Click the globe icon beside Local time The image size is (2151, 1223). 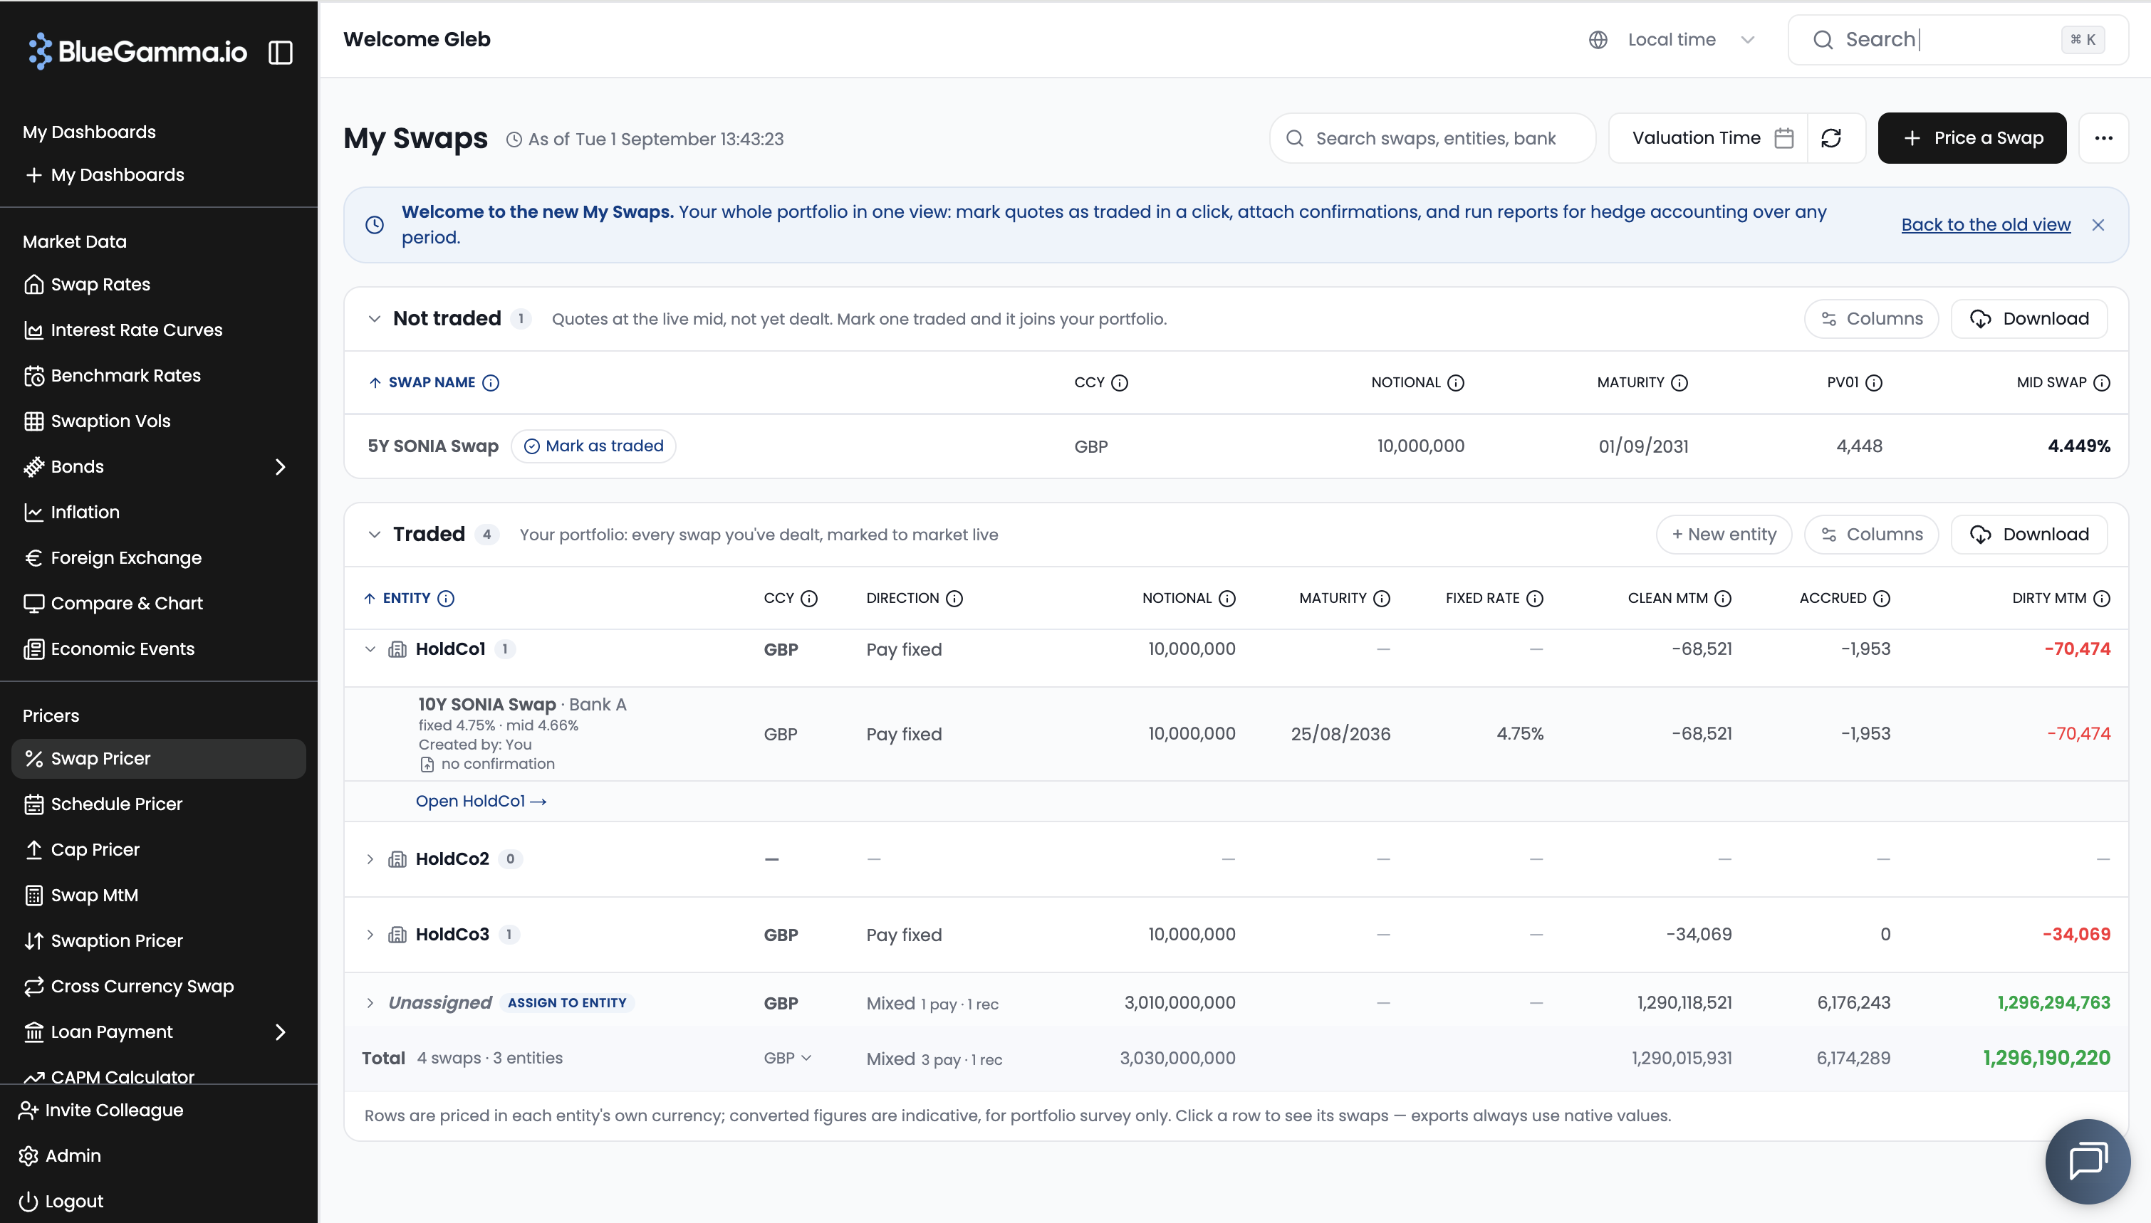point(1598,39)
